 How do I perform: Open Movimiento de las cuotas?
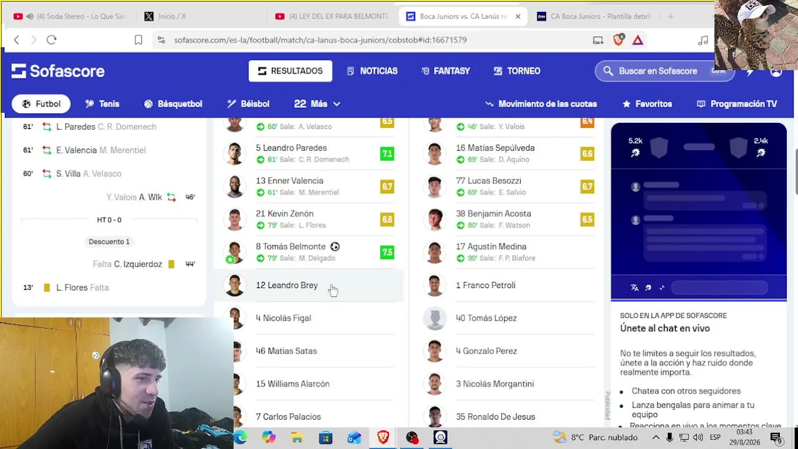541,104
